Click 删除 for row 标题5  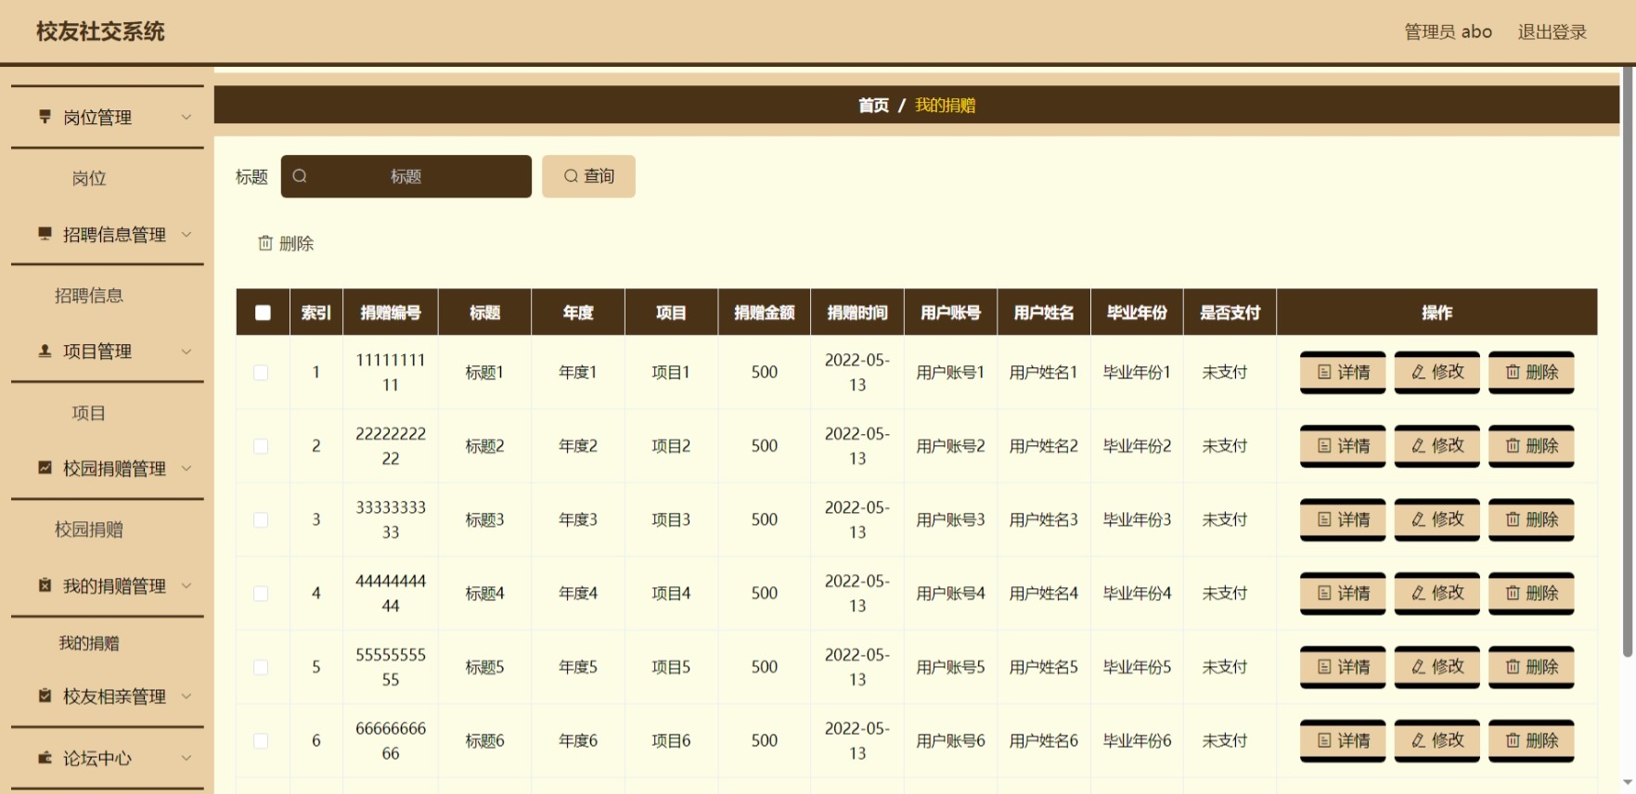pos(1531,667)
